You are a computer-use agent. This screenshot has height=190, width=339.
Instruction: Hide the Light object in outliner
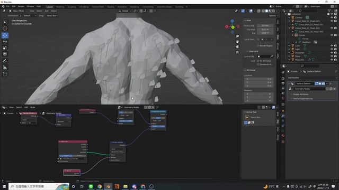(x=332, y=49)
